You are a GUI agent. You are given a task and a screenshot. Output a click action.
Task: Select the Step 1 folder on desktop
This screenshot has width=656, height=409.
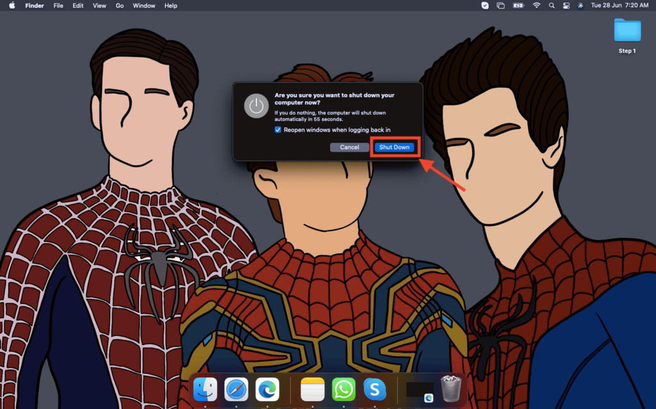[627, 35]
